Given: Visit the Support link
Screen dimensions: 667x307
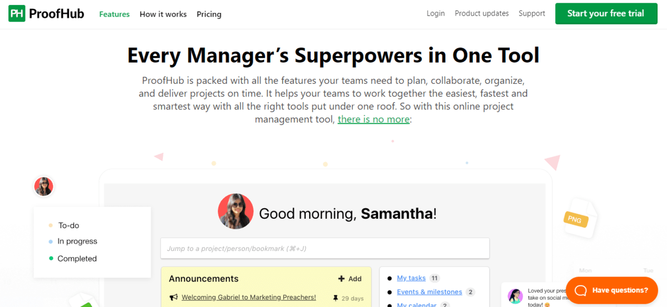Looking at the screenshot, I should click(x=532, y=13).
